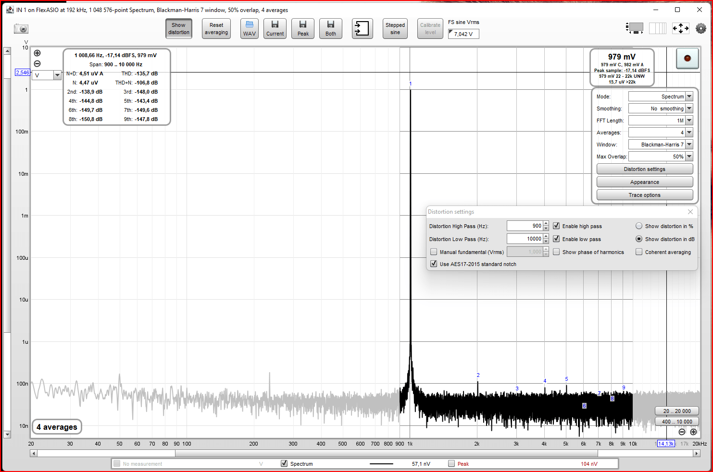Viewport: 713px width, 472px height.
Task: Toggle Enable high pass checkbox
Action: click(x=556, y=226)
